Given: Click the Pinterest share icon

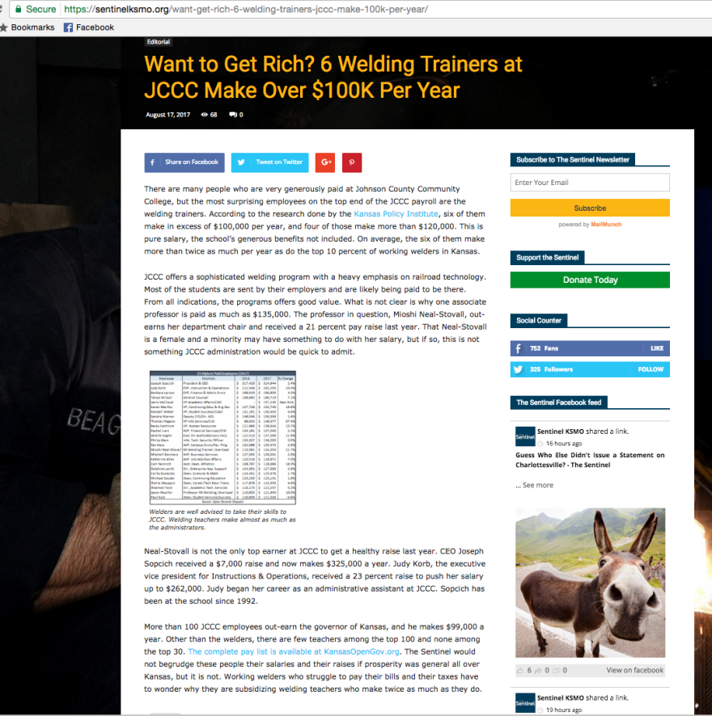Looking at the screenshot, I should pyautogui.click(x=352, y=162).
